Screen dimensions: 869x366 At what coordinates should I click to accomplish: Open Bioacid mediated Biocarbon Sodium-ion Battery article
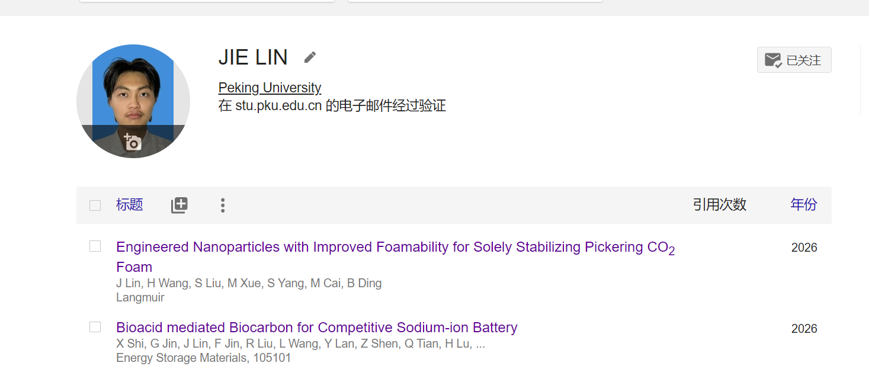[317, 328]
